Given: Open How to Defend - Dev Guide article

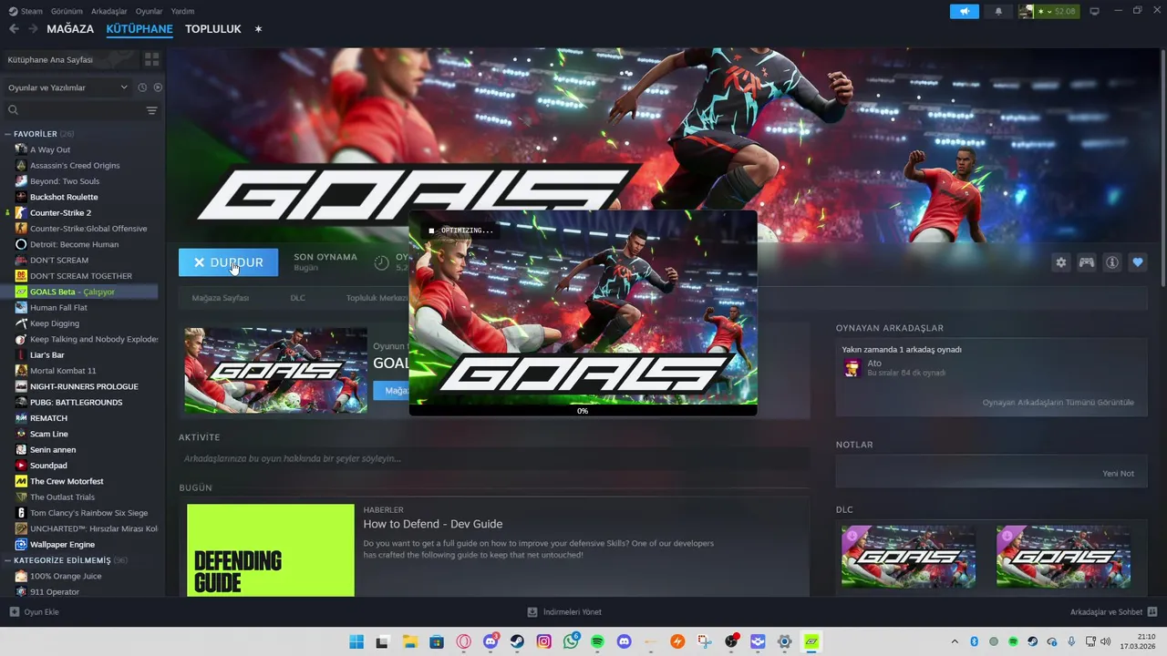Looking at the screenshot, I should (x=433, y=524).
